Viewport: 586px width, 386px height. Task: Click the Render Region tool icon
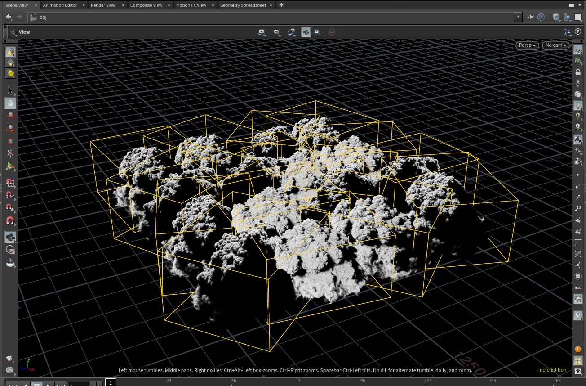point(10,250)
